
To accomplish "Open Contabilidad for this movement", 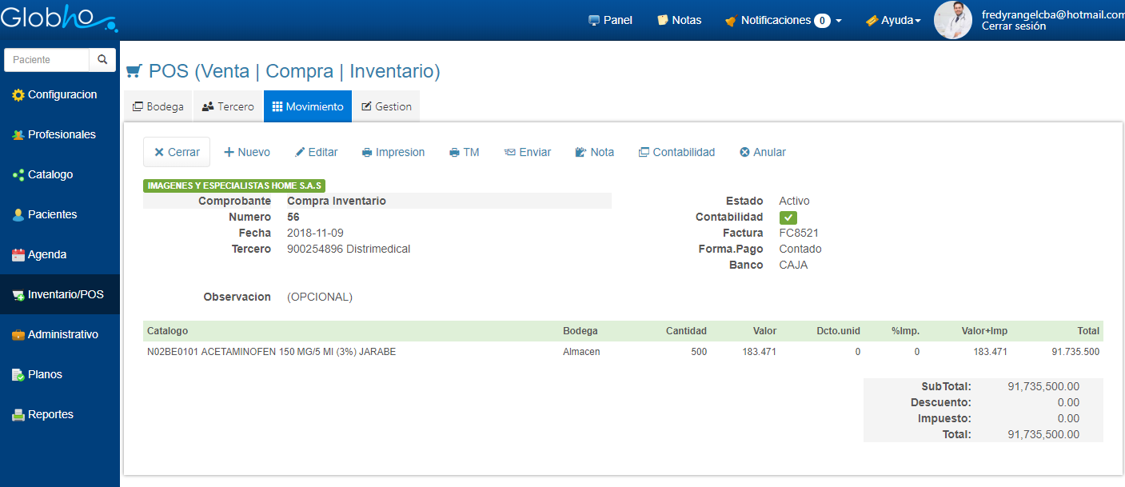I will (x=676, y=152).
